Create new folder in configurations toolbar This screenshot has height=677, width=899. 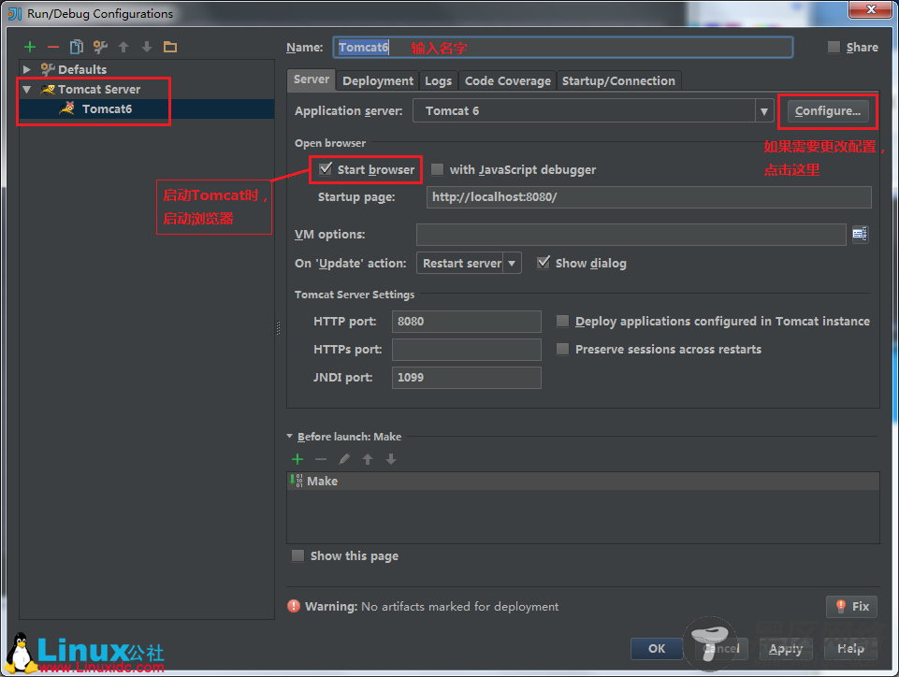coord(170,47)
